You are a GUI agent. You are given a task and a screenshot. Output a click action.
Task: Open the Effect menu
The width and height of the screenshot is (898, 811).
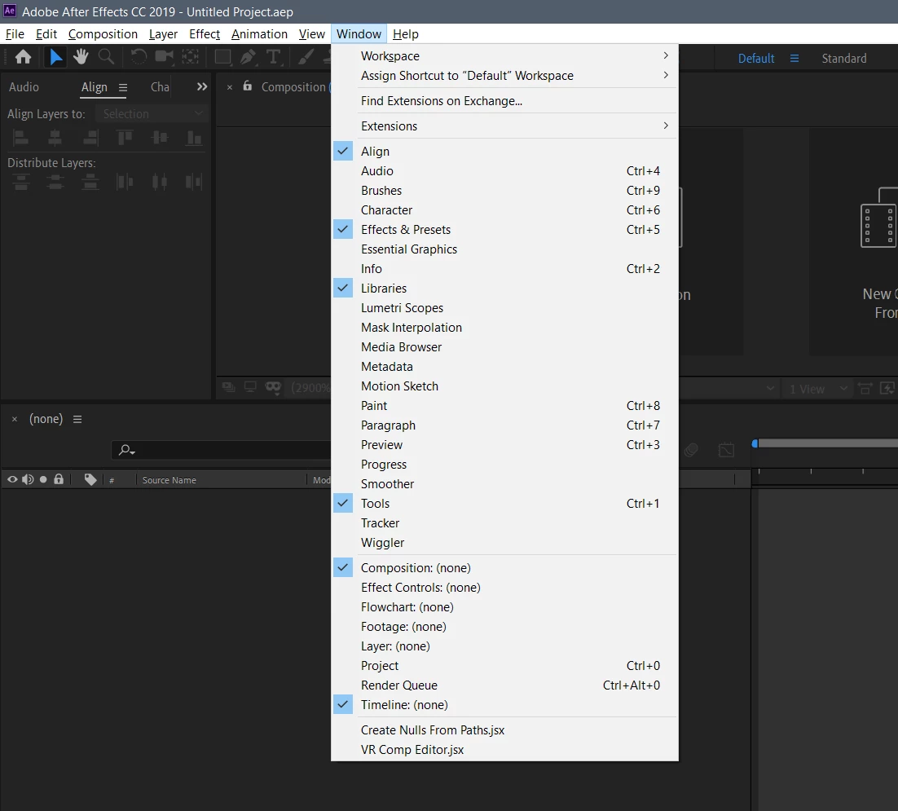[x=205, y=33]
